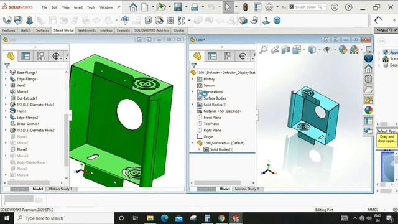Open ConfigurationManager tab in left window
398x224 pixels.
click(x=41, y=56)
